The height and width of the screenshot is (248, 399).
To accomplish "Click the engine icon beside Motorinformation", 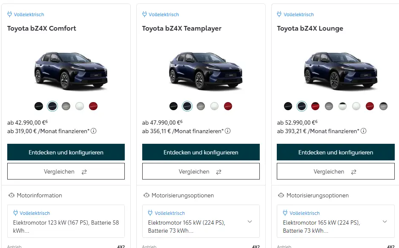I will [x=11, y=196].
